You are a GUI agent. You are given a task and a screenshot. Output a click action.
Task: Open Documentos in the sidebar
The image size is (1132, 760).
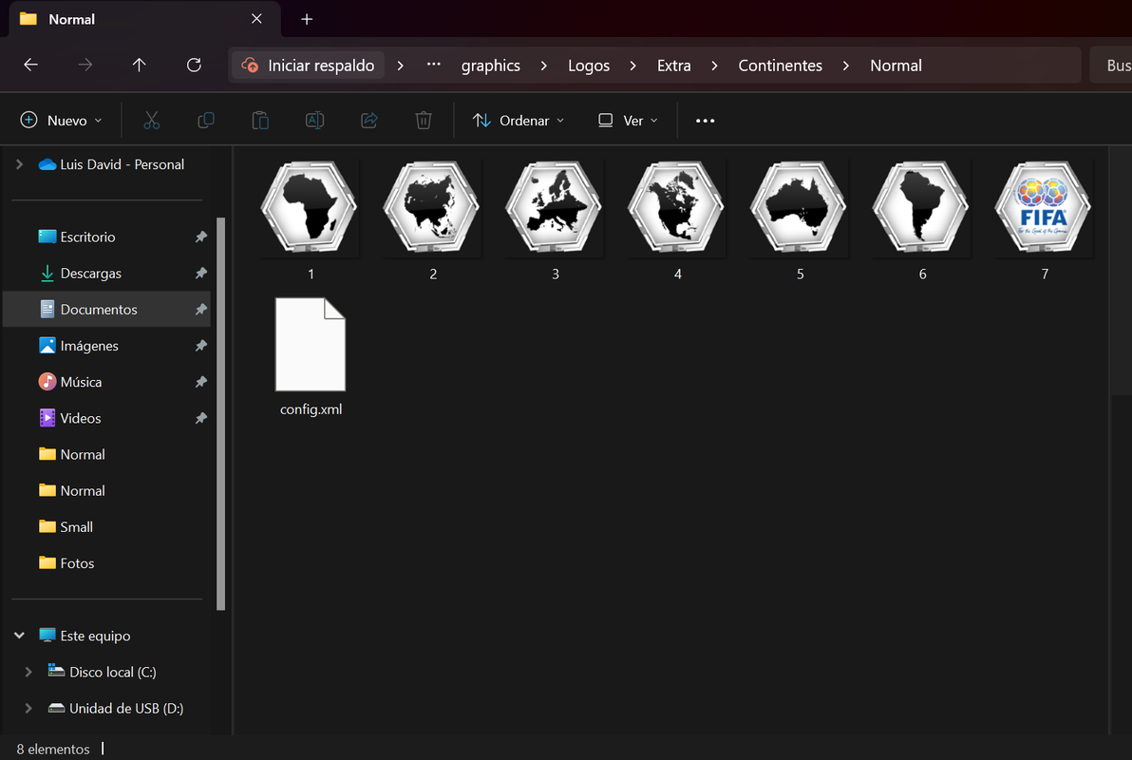click(107, 309)
